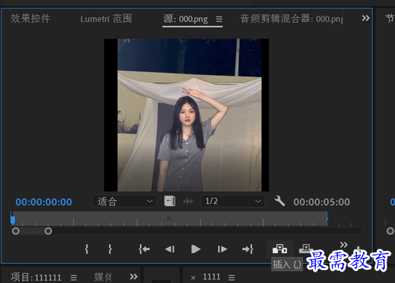Open the 适合 zoom level dropdown
This screenshot has height=283, width=395.
[125, 201]
